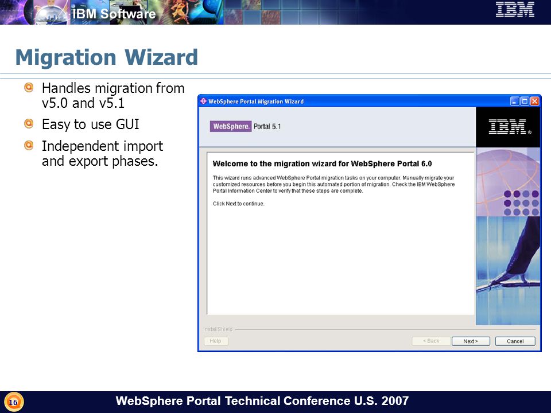
Task: Open Help in the migration wizard
Action: tap(216, 341)
